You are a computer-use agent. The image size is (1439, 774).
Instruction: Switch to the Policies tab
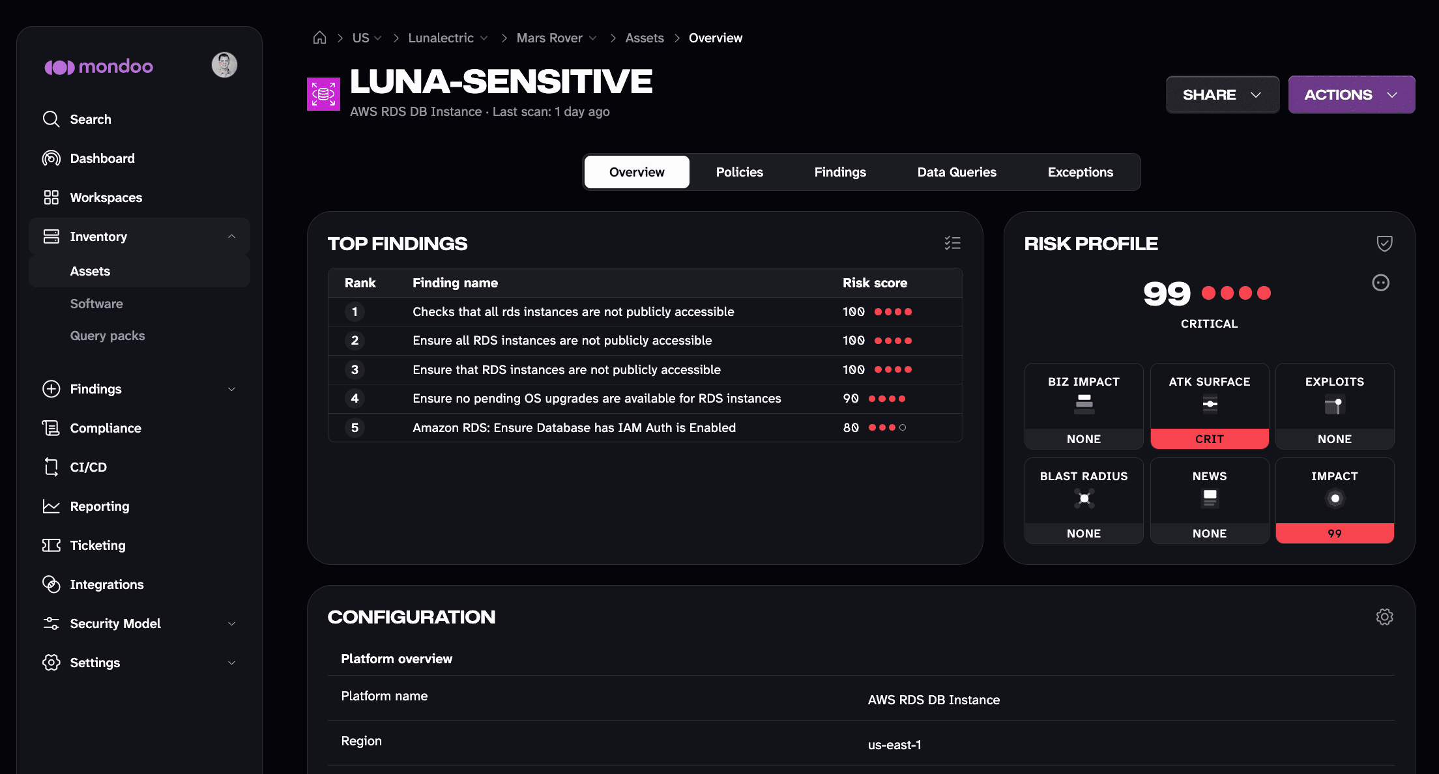click(x=739, y=172)
